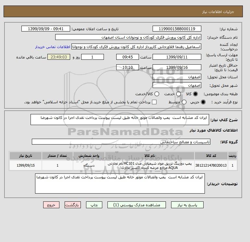This screenshot has width=250, height=242.
Task: Select the کالا/خدمت radio button
Action: point(157,94)
